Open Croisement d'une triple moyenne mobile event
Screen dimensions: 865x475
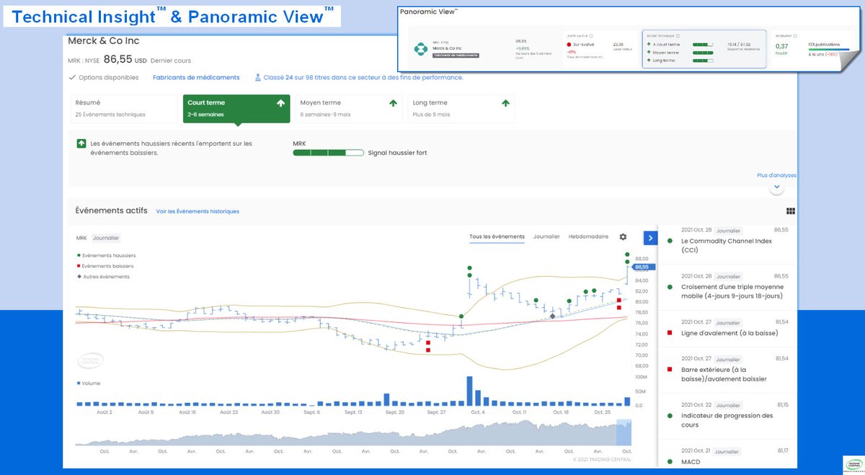click(727, 287)
